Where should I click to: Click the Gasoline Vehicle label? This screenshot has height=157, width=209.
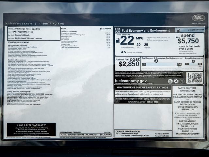(196, 30)
